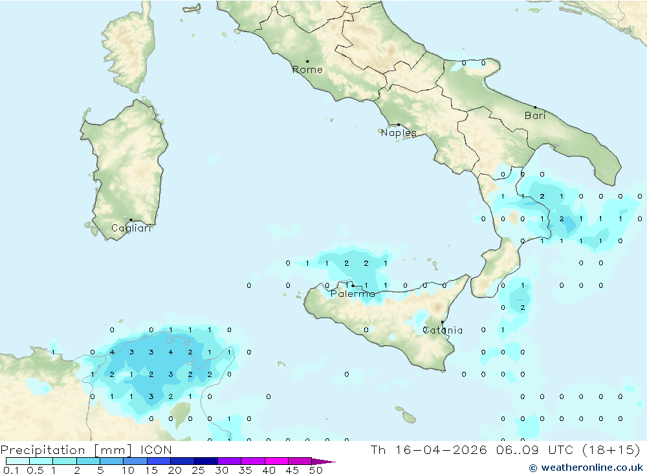Pick the legend swatch between 20 and 25
Image resolution: width=647 pixels, height=474 pixels.
[x=182, y=461]
